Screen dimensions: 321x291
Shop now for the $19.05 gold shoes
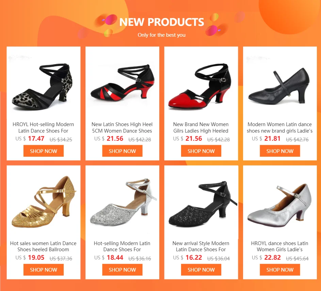[x=43, y=270]
